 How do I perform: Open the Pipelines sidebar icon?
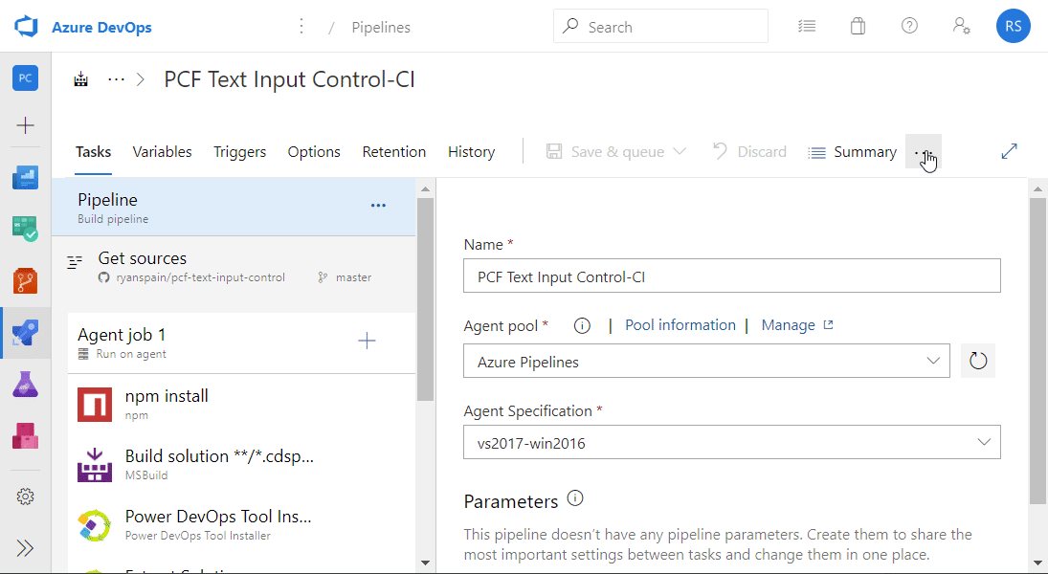point(26,333)
